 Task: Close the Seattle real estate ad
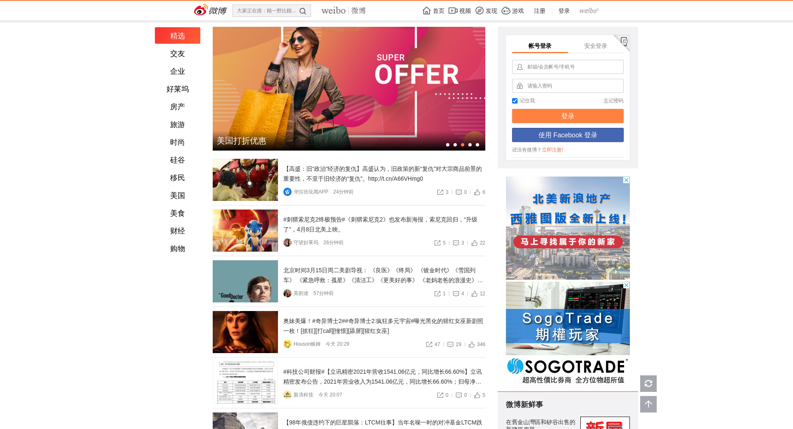(626, 180)
